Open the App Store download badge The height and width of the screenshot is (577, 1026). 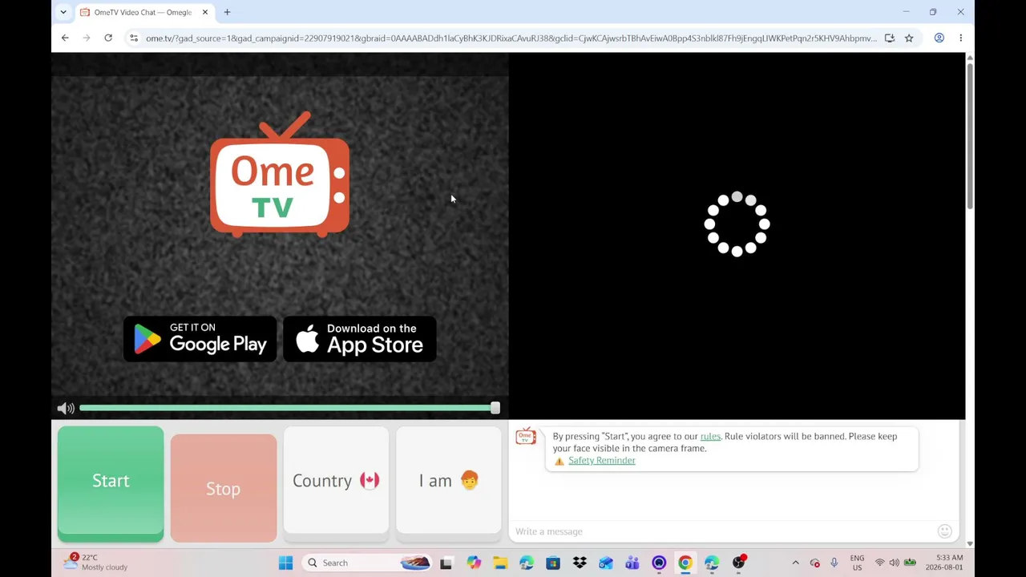[x=360, y=339]
